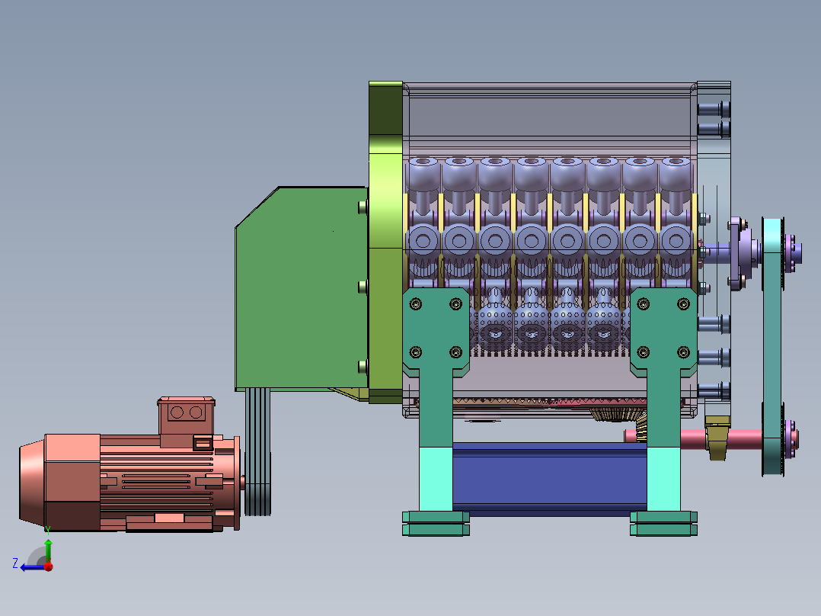The height and width of the screenshot is (616, 821).
Task: Select the olive bearing block on pink shaft
Action: coord(717,438)
